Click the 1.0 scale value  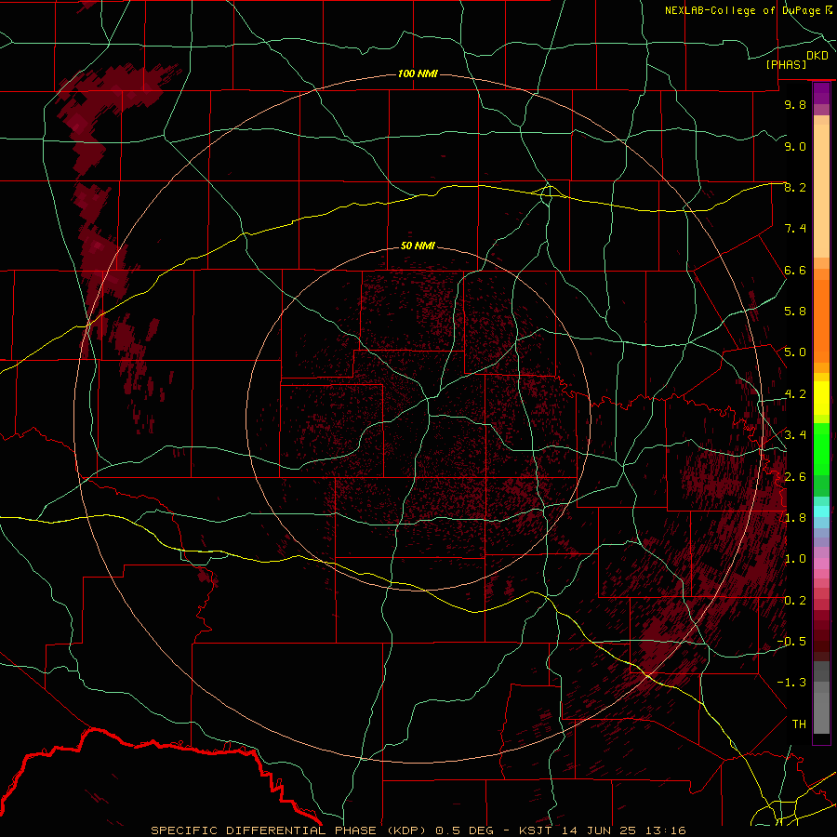coord(795,559)
